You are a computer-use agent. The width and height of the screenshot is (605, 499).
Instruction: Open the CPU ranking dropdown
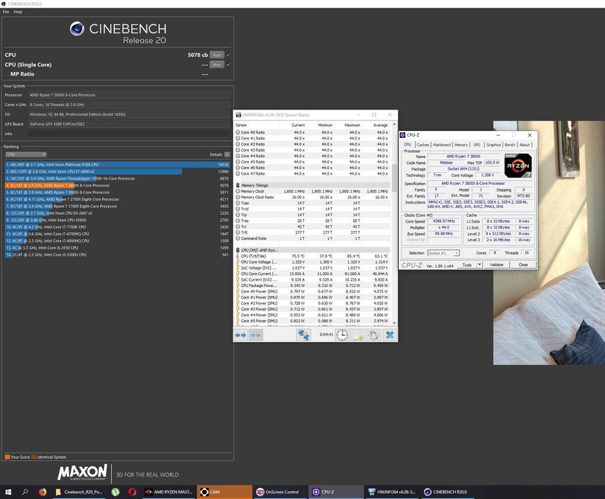[x=26, y=155]
